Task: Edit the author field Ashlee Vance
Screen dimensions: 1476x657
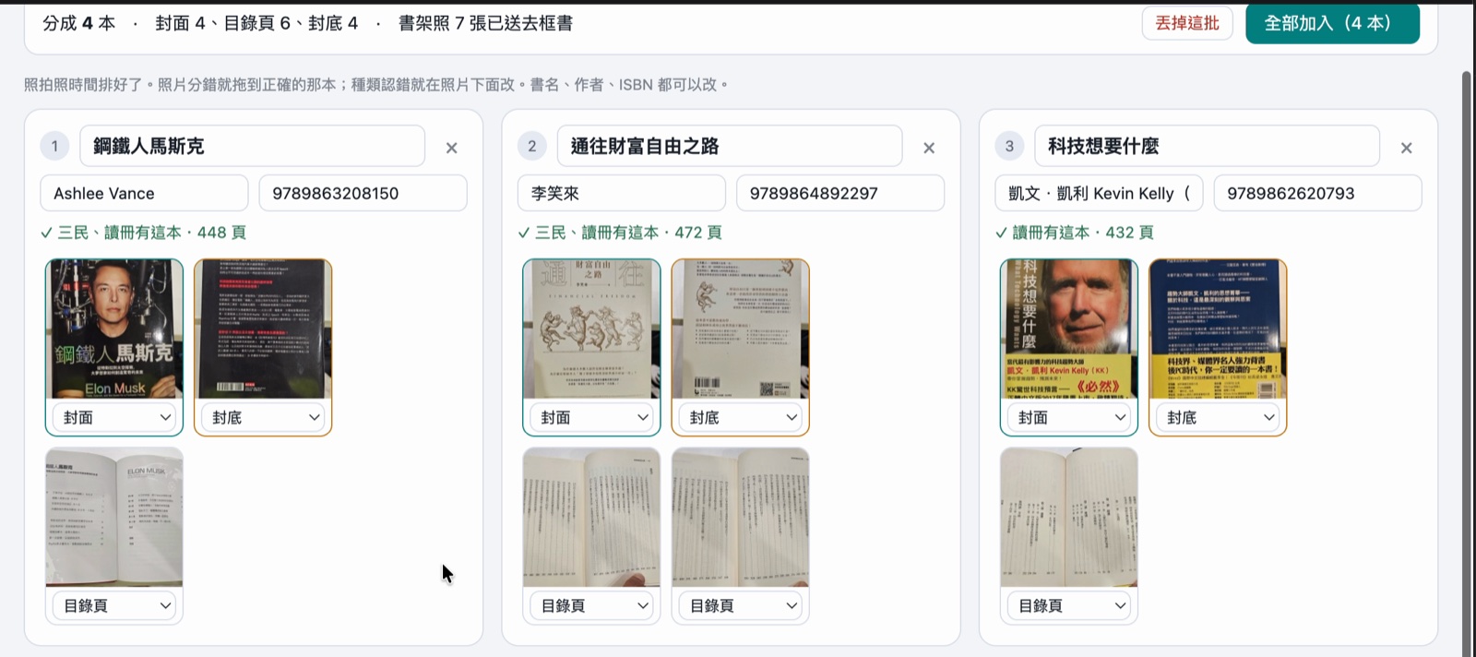Action: (144, 193)
